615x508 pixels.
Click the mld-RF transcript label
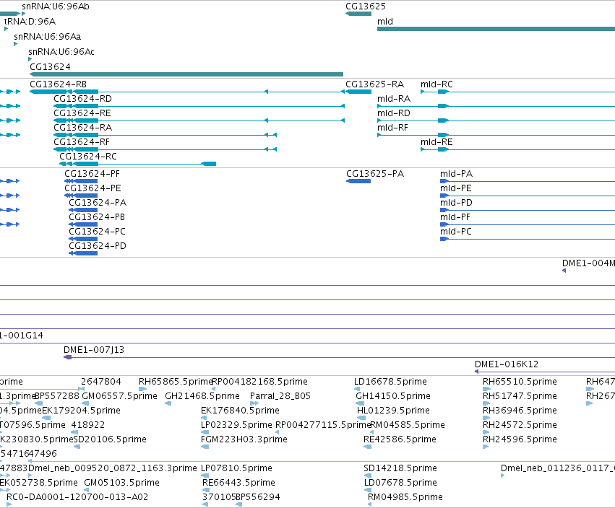(x=392, y=128)
